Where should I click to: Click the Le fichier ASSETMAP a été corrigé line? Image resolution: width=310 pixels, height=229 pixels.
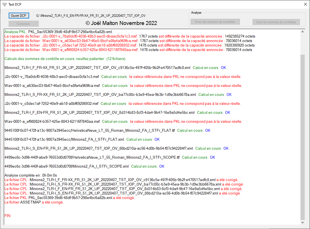click(x=34, y=202)
